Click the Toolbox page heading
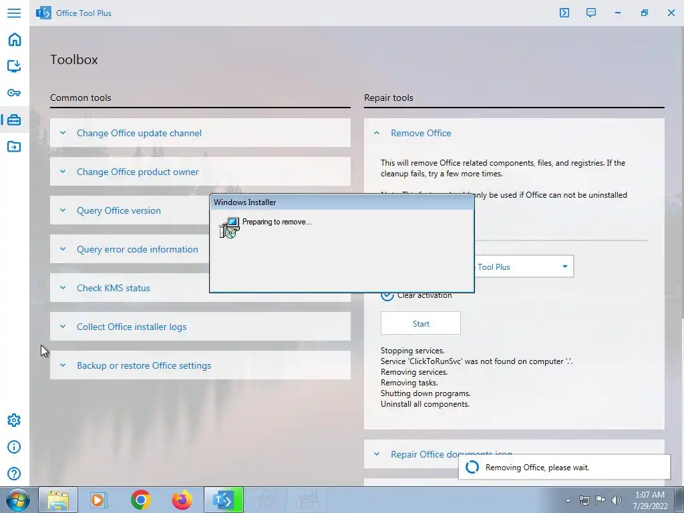Viewport: 684px width, 513px height. [73, 59]
